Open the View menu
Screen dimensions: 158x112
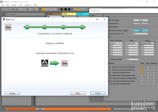(21, 5)
